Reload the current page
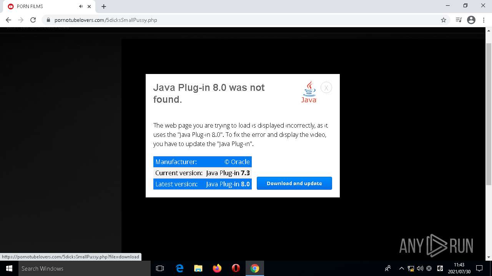492x276 pixels. 33,20
